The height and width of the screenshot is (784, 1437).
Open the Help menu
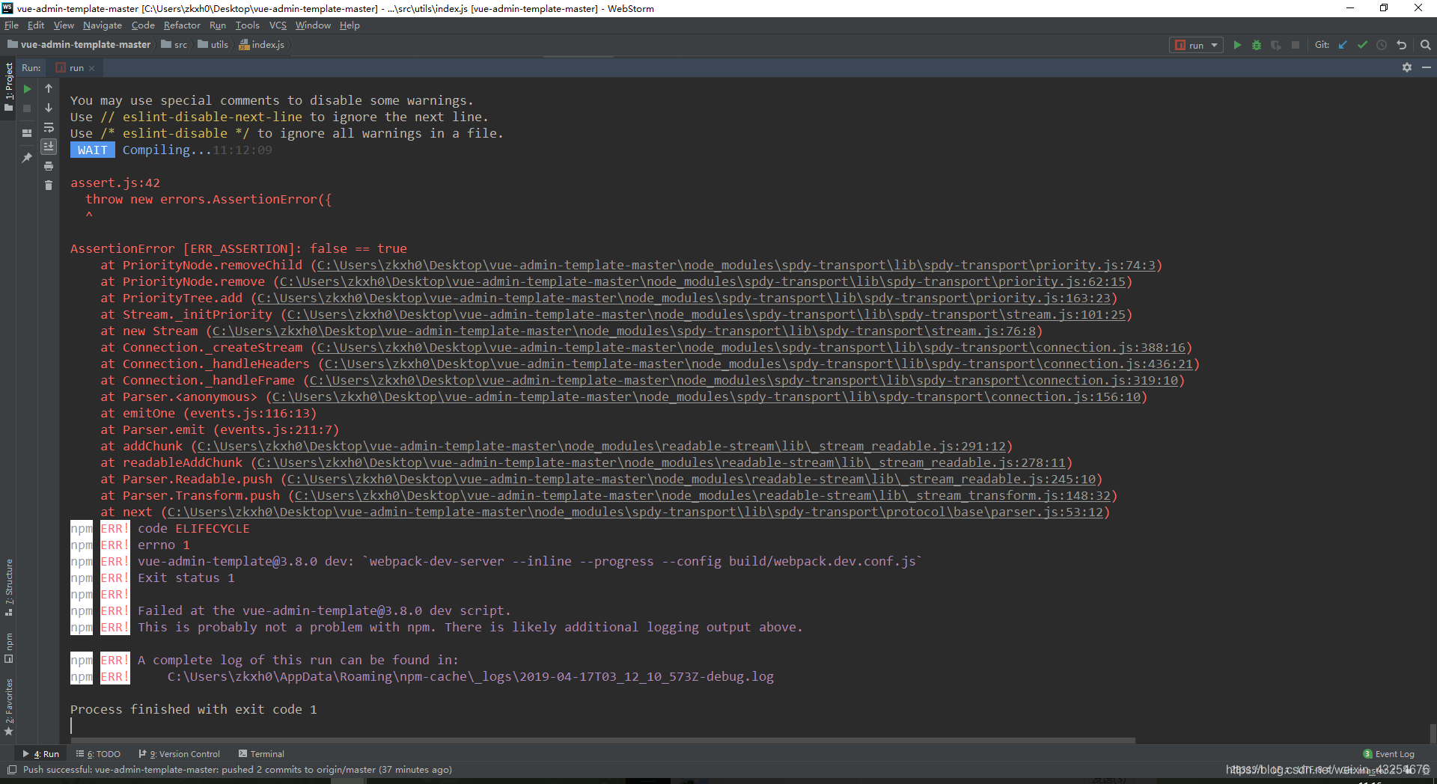350,25
